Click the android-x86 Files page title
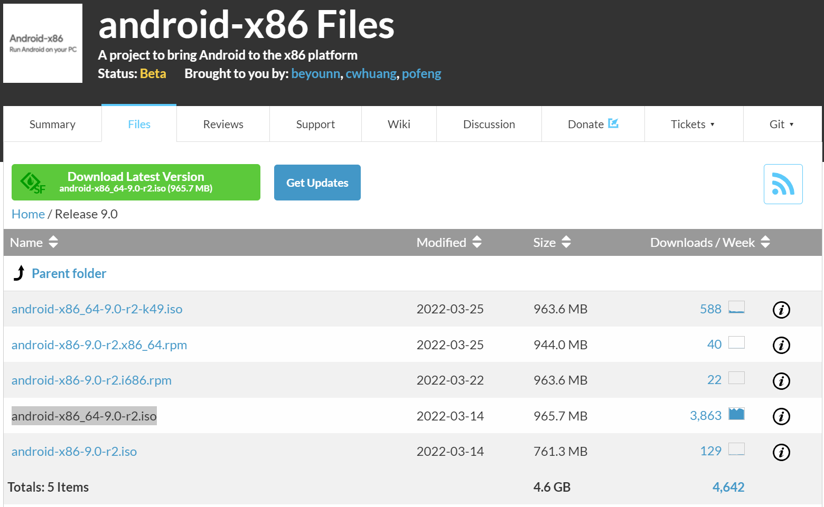 click(x=246, y=25)
